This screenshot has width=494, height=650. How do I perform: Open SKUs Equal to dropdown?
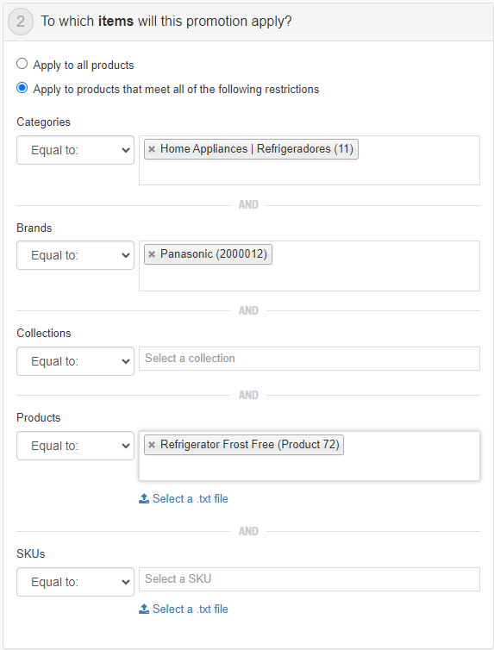point(75,582)
